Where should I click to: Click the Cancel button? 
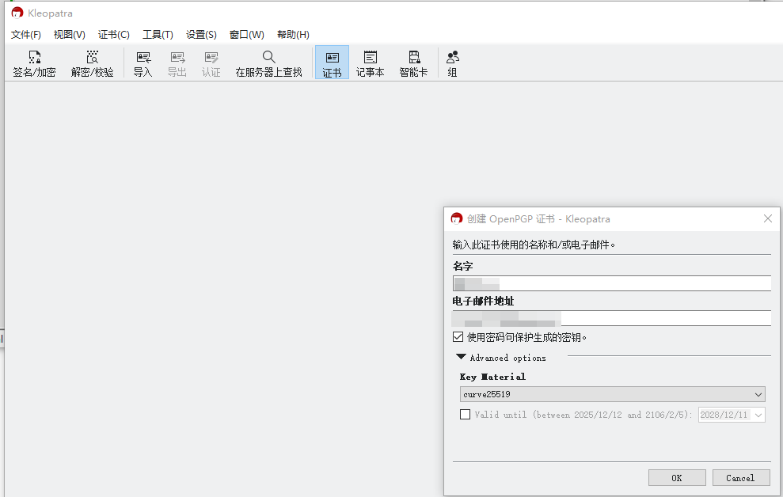point(741,478)
